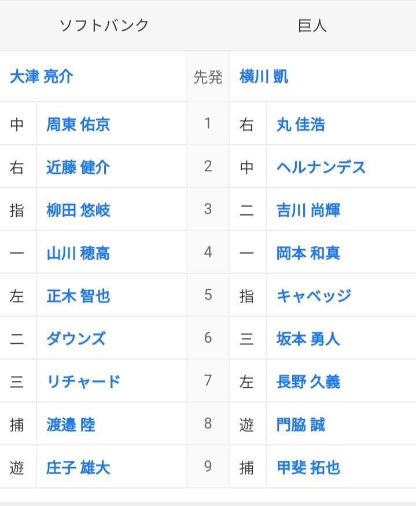
Task: Click the ダウンズ link
Action: coord(76,339)
